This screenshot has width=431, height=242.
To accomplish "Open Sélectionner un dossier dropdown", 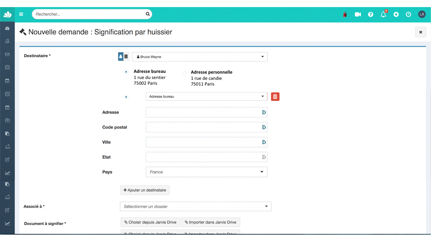I will click(x=196, y=206).
